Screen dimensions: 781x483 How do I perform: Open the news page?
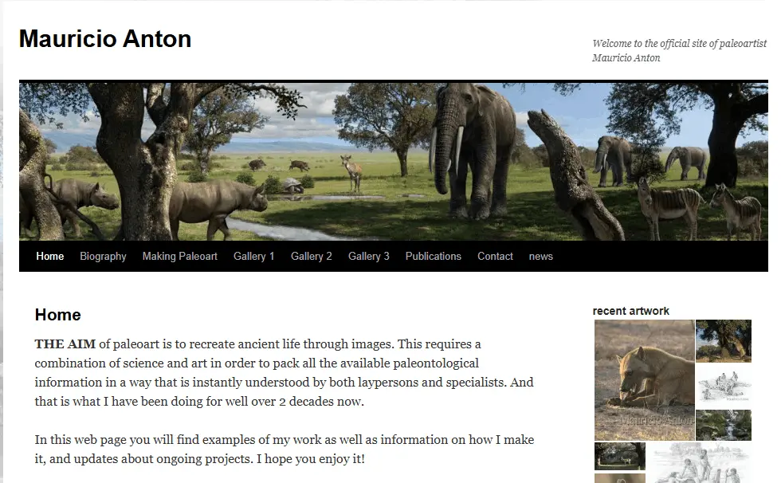(540, 256)
